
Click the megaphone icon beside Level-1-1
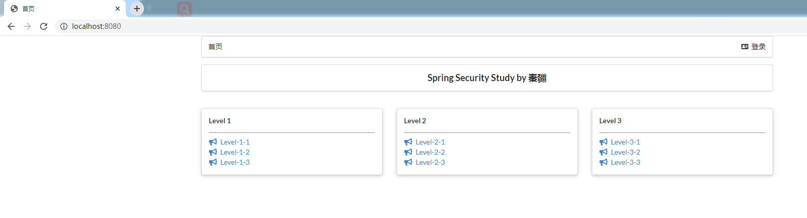[213, 142]
